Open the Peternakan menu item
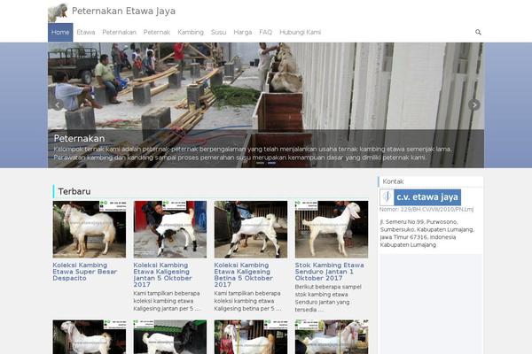Image resolution: width=532 pixels, height=354 pixels. (119, 33)
